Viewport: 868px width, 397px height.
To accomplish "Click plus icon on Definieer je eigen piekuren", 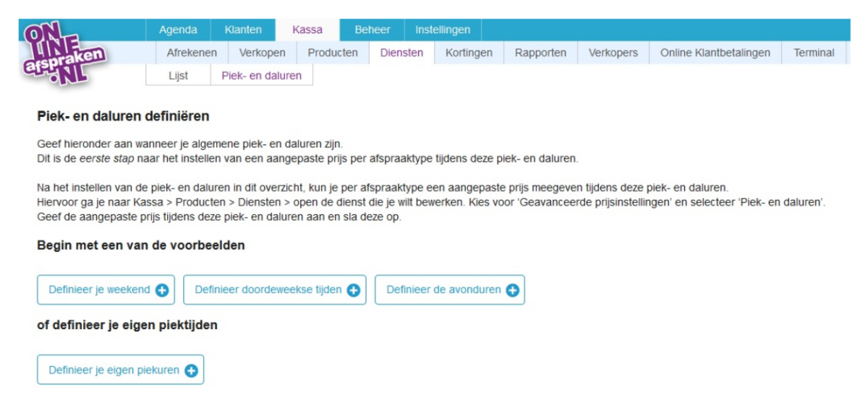I will (191, 370).
